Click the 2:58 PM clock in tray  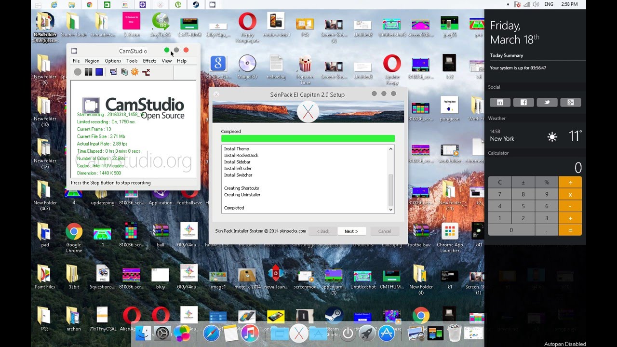pyautogui.click(x=569, y=4)
